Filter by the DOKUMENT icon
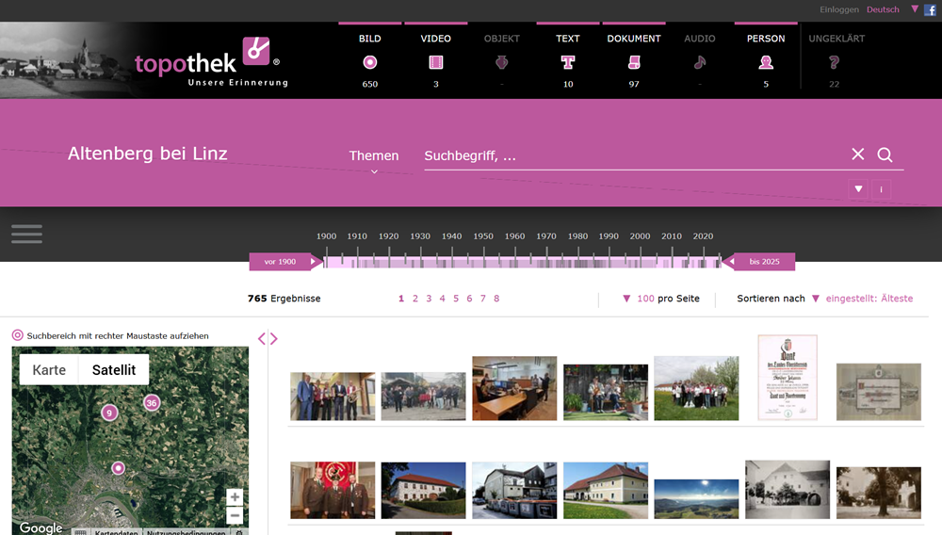Image resolution: width=942 pixels, height=535 pixels. (x=634, y=62)
